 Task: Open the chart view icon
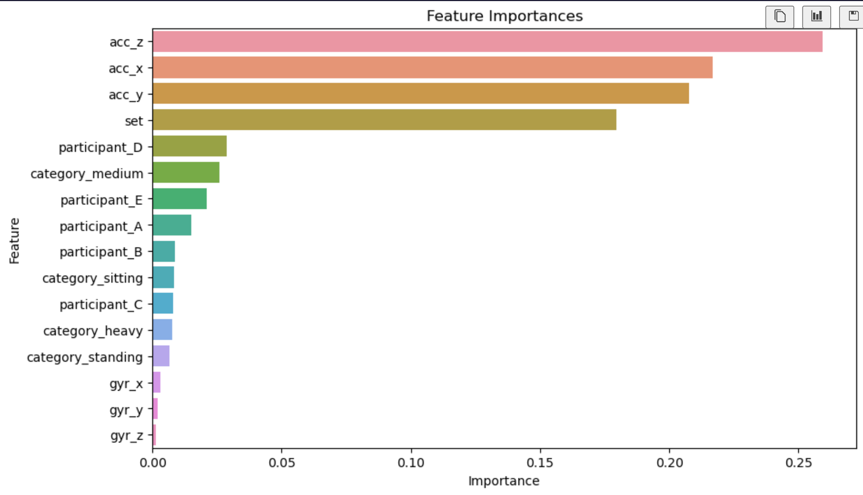click(817, 16)
